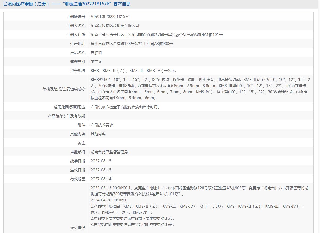Click product name value 宫腔镜
This screenshot has height=233, width=320.
point(96,53)
